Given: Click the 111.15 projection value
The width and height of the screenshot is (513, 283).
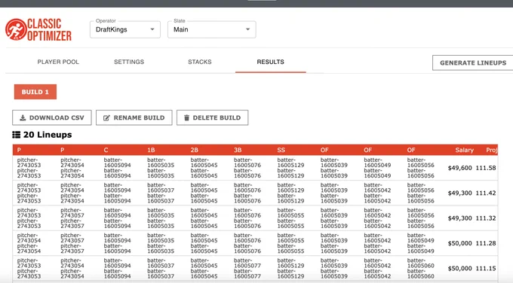Looking at the screenshot, I should coord(486,268).
